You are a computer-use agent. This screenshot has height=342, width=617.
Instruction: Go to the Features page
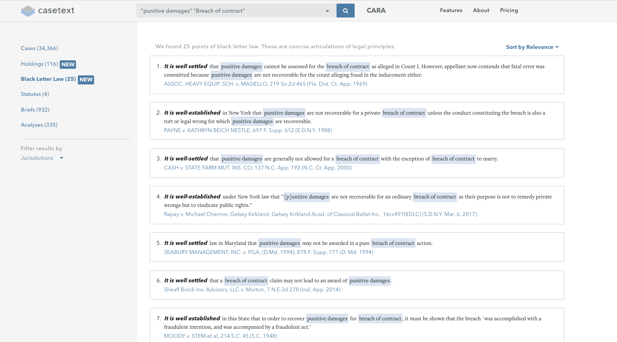[451, 10]
